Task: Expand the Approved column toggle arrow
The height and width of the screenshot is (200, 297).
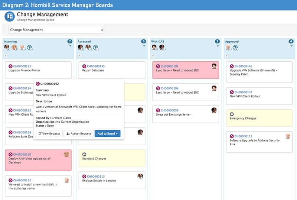Action: click(x=226, y=56)
